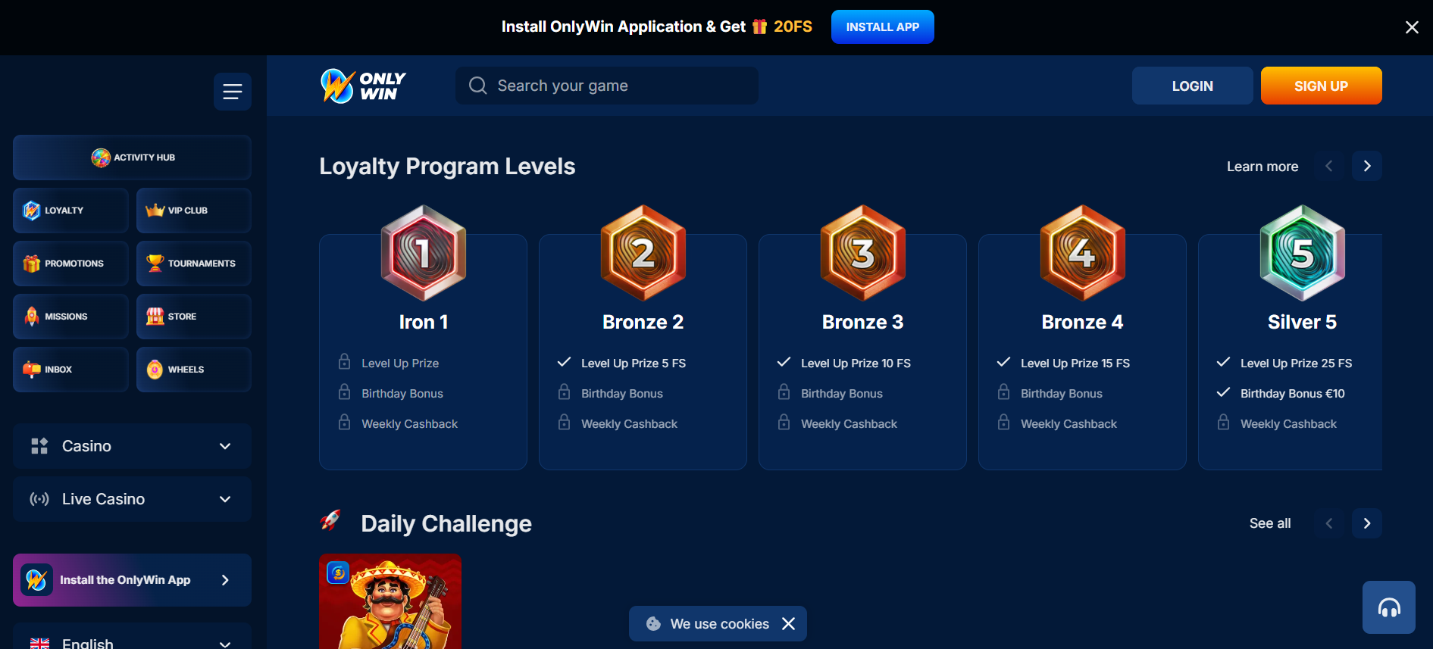Show previous loyalty levels
Viewport: 1433px width, 649px height.
(x=1328, y=166)
